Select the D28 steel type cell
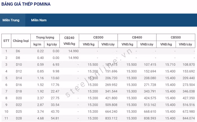 pos(19,118)
